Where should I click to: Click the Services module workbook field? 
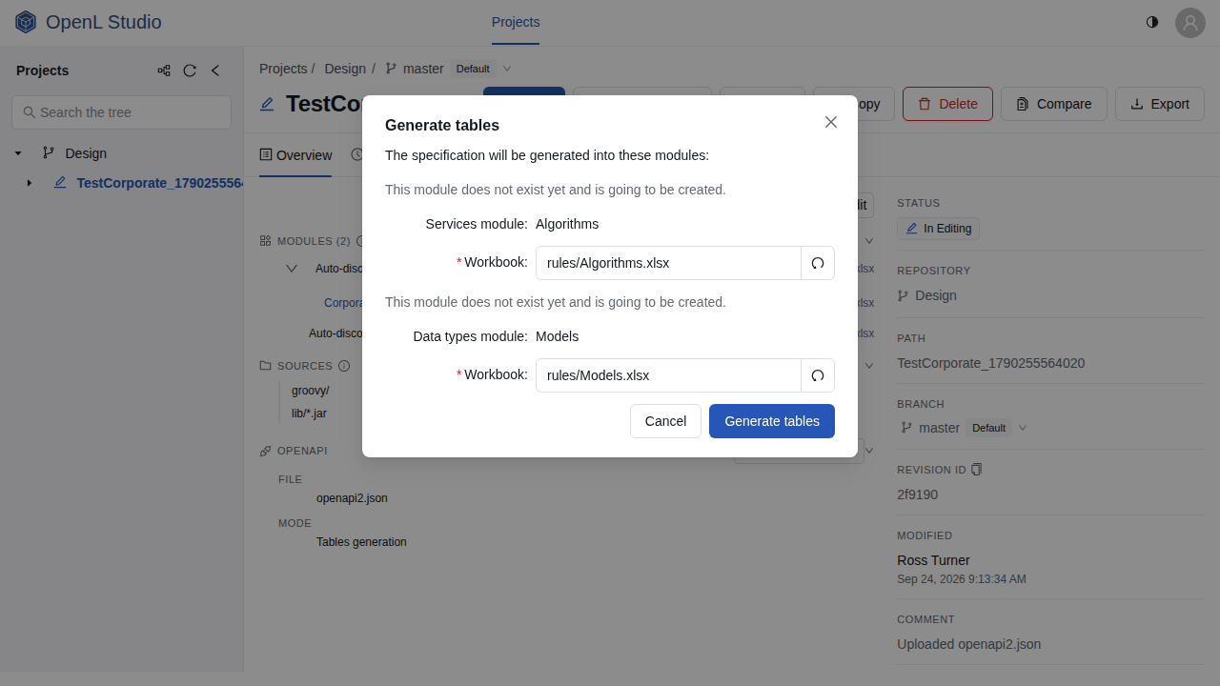[x=668, y=263]
